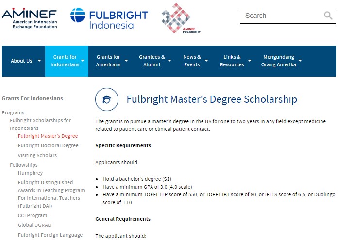Go to the Humphrey fellowship page
Image resolution: width=338 pixels, height=240 pixels.
(30, 173)
